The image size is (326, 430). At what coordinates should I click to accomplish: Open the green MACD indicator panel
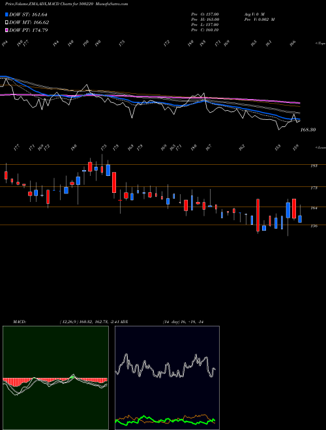point(55,378)
